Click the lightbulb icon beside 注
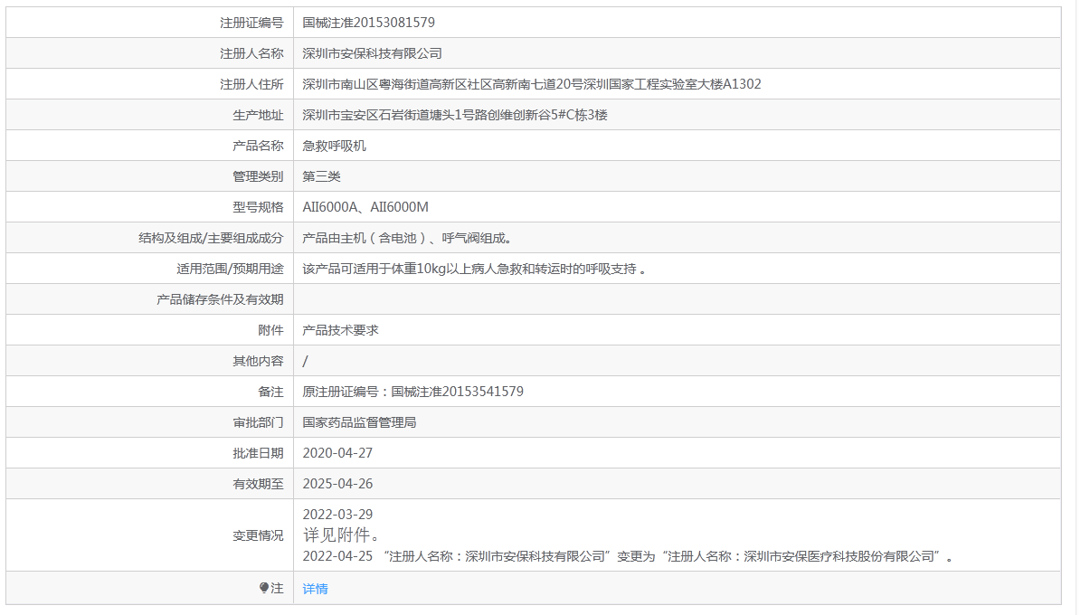Screen dimensions: 1090x615 [264, 588]
